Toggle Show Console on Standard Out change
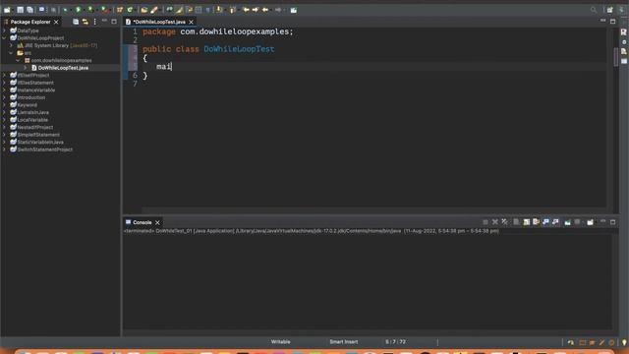The image size is (629, 354). click(x=545, y=222)
